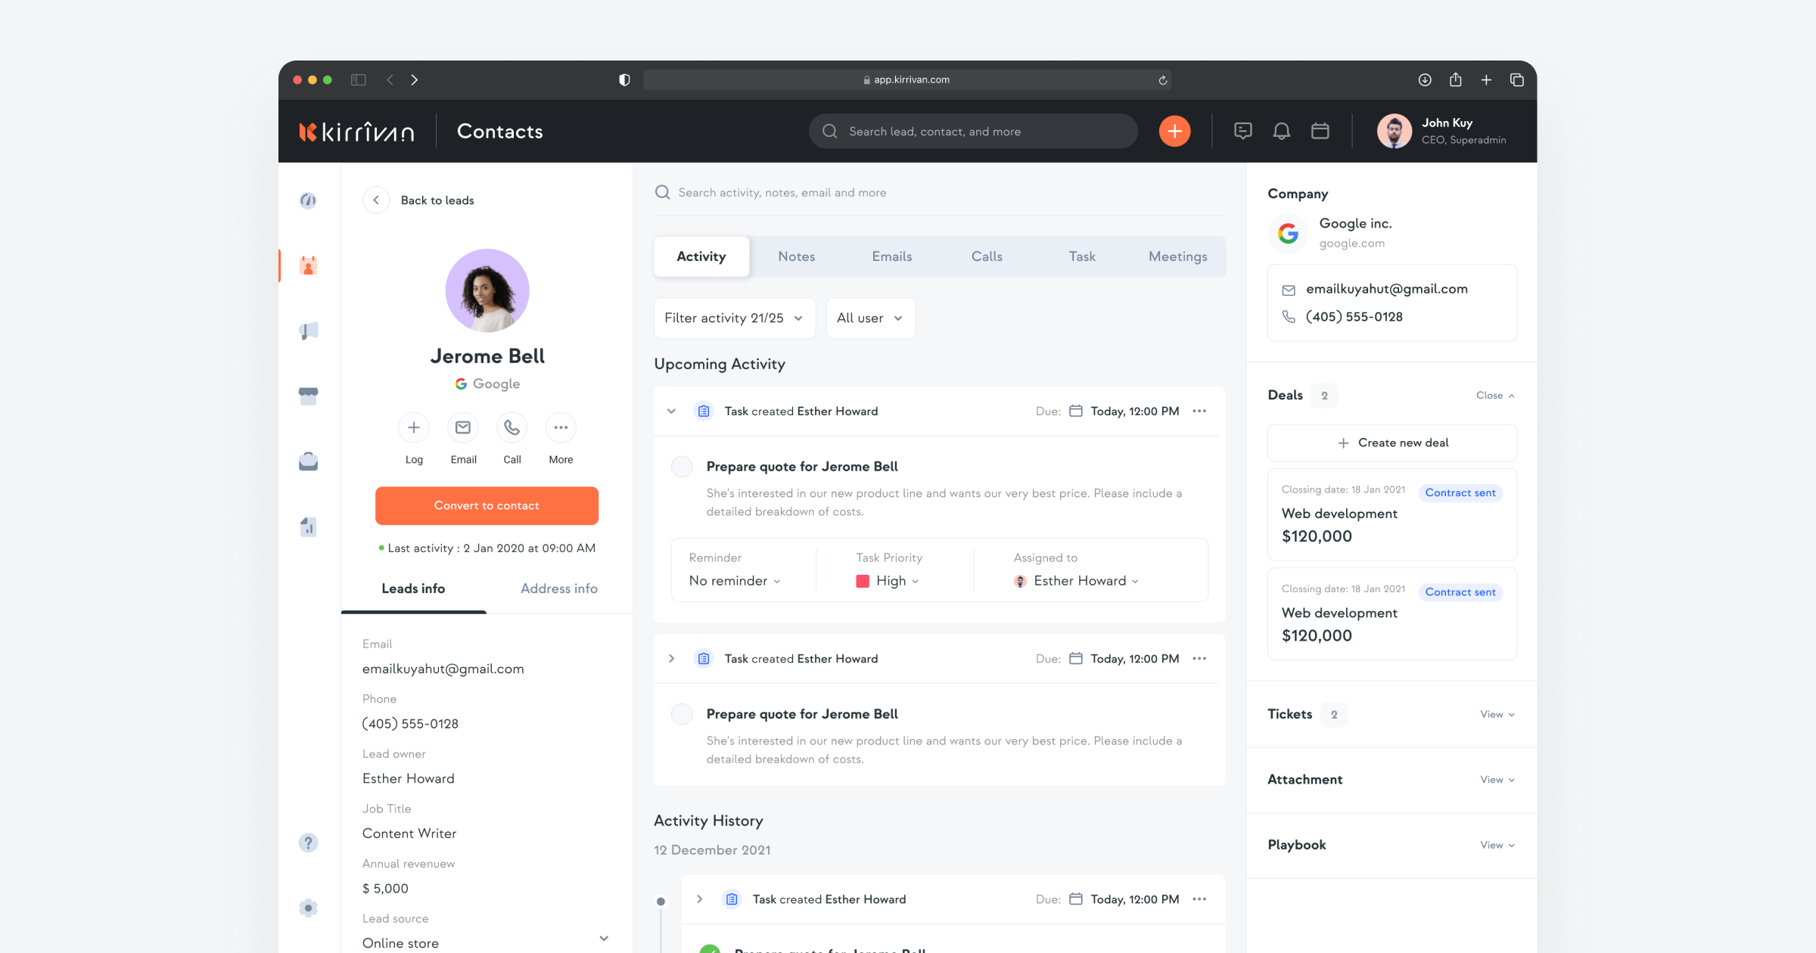This screenshot has height=953, width=1816.
Task: Open notifications via the bell icon
Action: 1282,131
